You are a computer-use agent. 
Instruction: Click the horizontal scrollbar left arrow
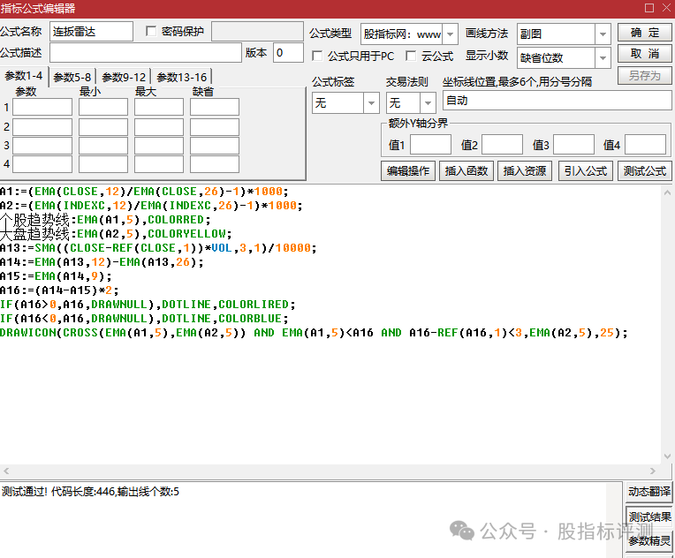click(x=6, y=471)
